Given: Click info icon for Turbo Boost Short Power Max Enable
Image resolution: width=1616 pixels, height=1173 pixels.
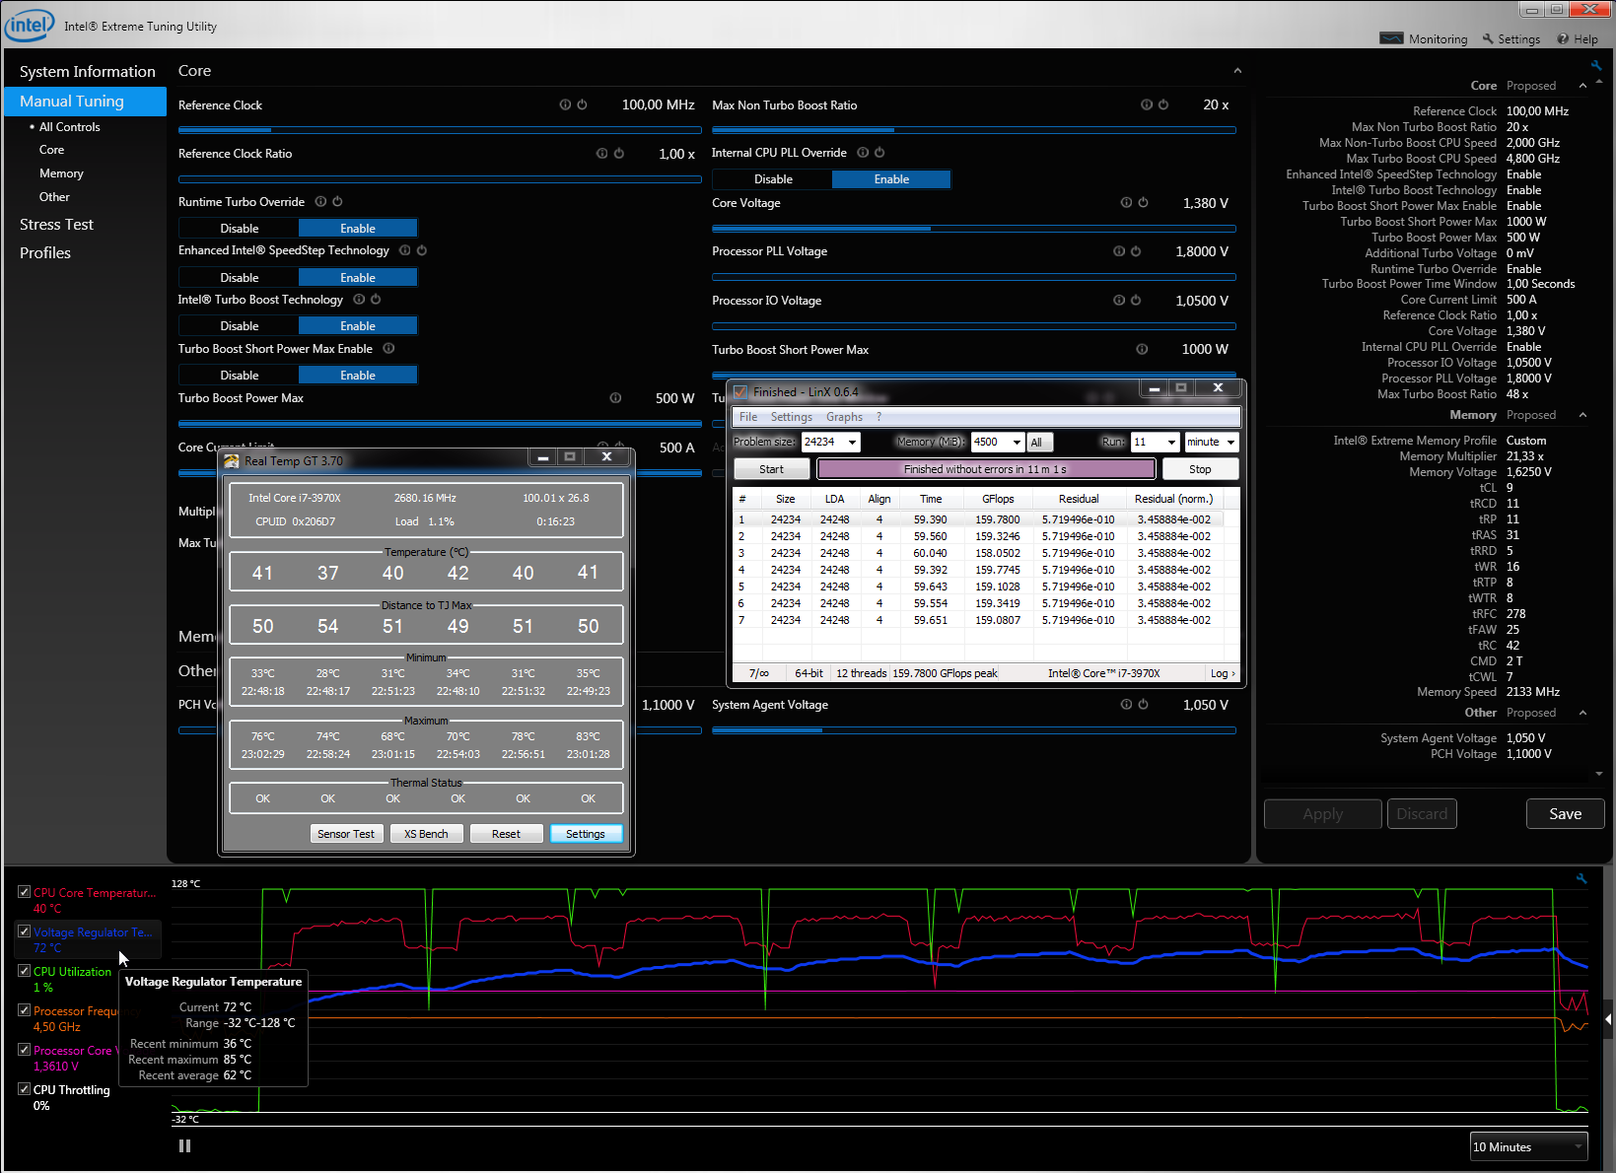Looking at the screenshot, I should tap(388, 348).
